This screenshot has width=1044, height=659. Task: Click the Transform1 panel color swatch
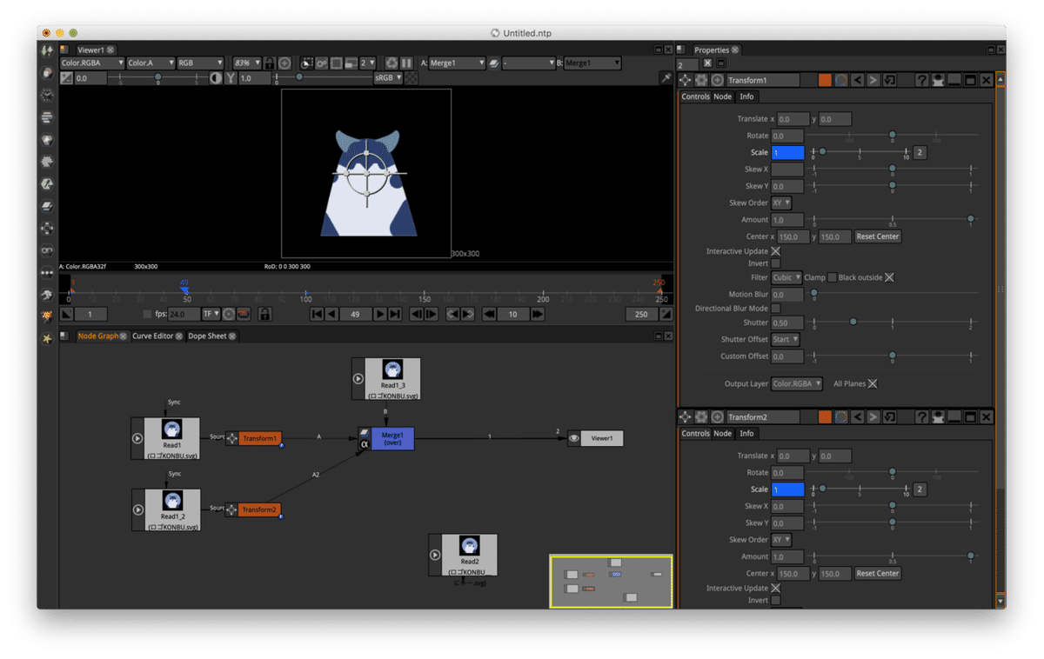tap(825, 80)
